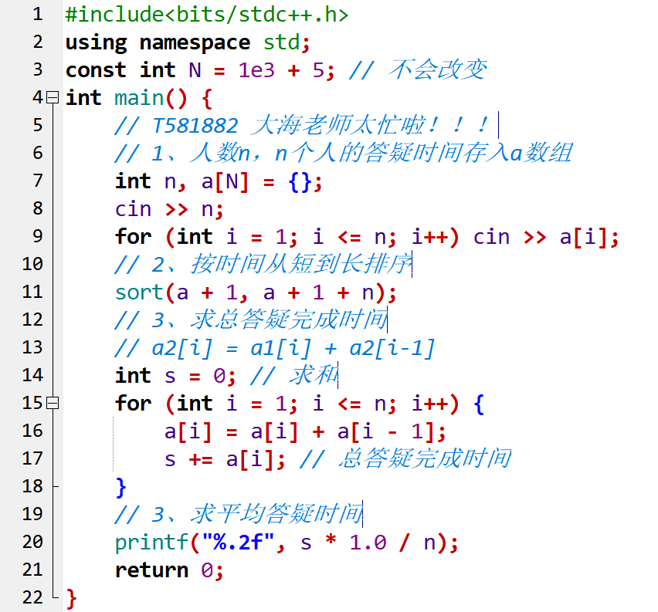Click 'cin' on line 8

point(133,209)
